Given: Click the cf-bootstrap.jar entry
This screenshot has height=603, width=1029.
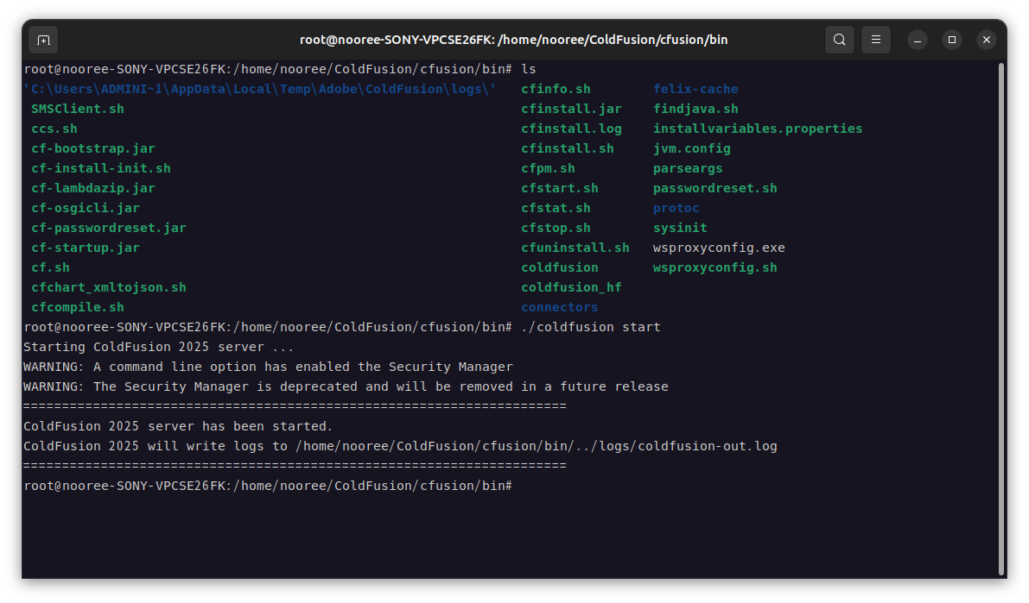Looking at the screenshot, I should pyautogui.click(x=93, y=148).
